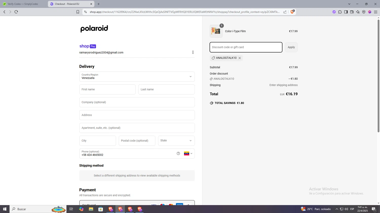Open the tab search dropdown arrow
The width and height of the screenshot is (380, 213).
tap(349, 4)
